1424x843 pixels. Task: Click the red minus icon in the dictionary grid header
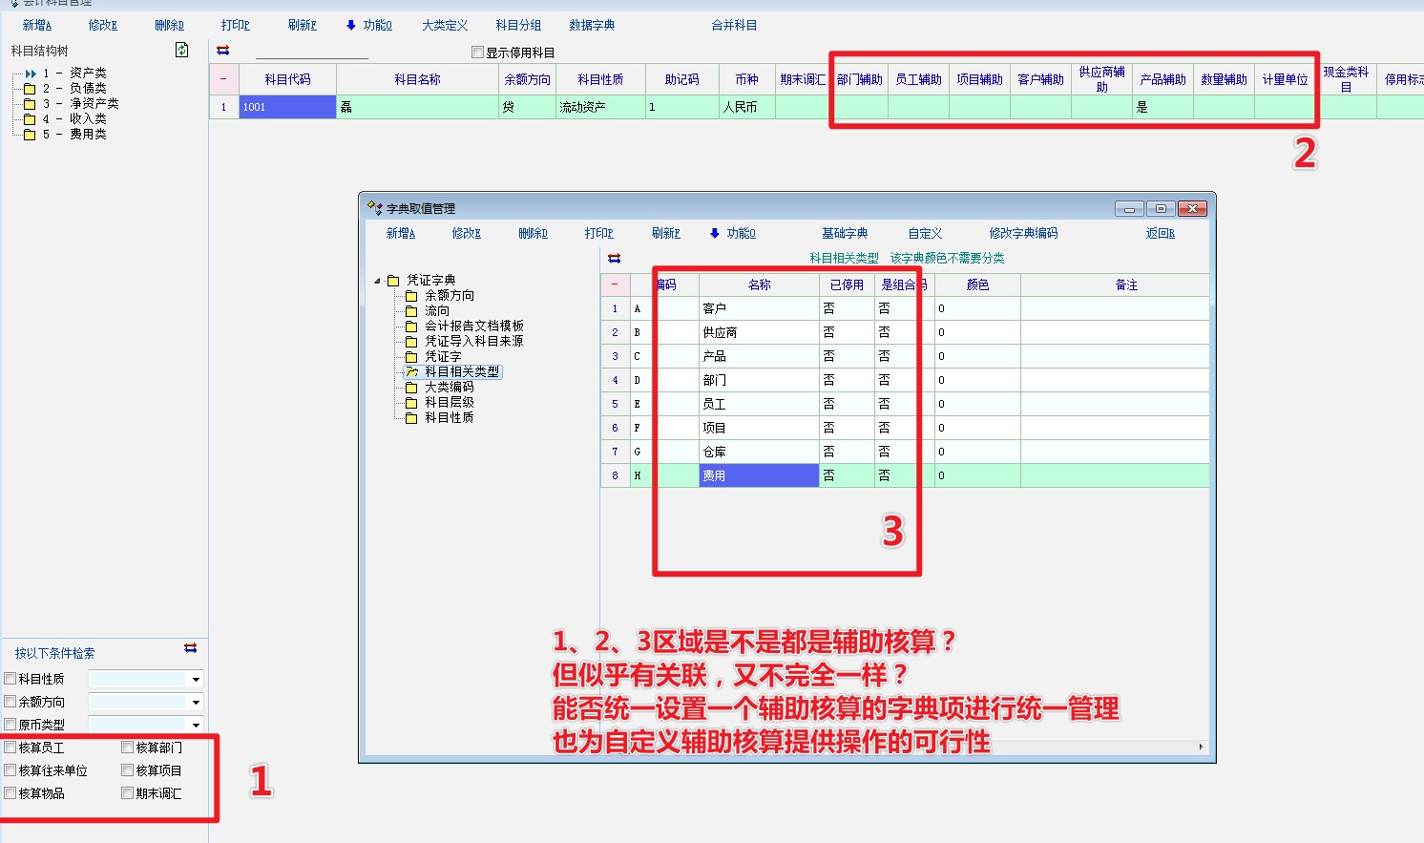615,285
